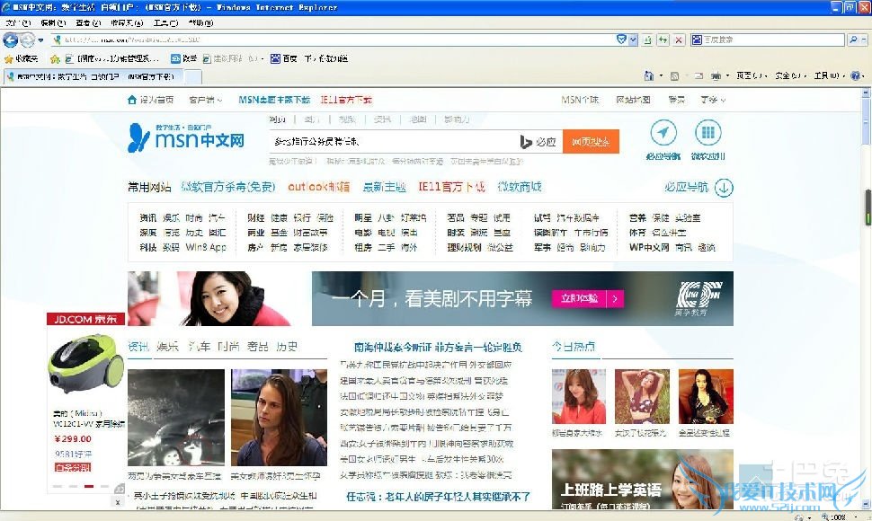
Task: Click the JD.COM 京东 ad header
Action: [x=85, y=319]
